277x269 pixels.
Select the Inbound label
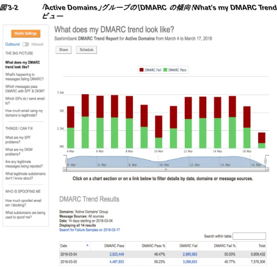tap(37, 44)
